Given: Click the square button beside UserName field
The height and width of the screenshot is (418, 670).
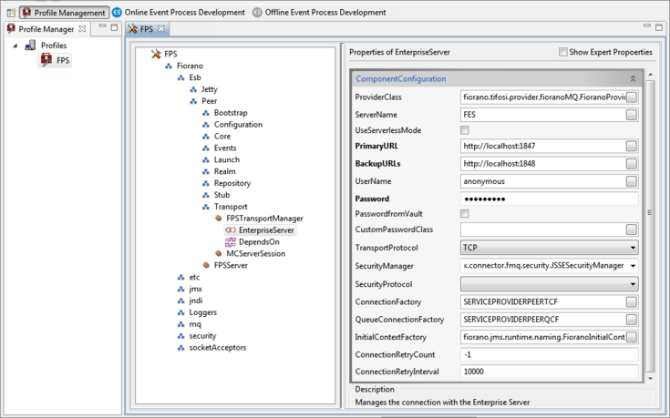Looking at the screenshot, I should (x=631, y=181).
